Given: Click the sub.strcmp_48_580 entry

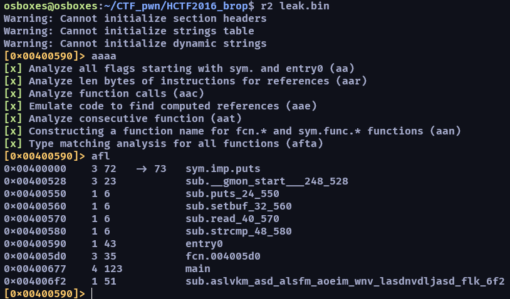Looking at the screenshot, I should coord(239,231).
